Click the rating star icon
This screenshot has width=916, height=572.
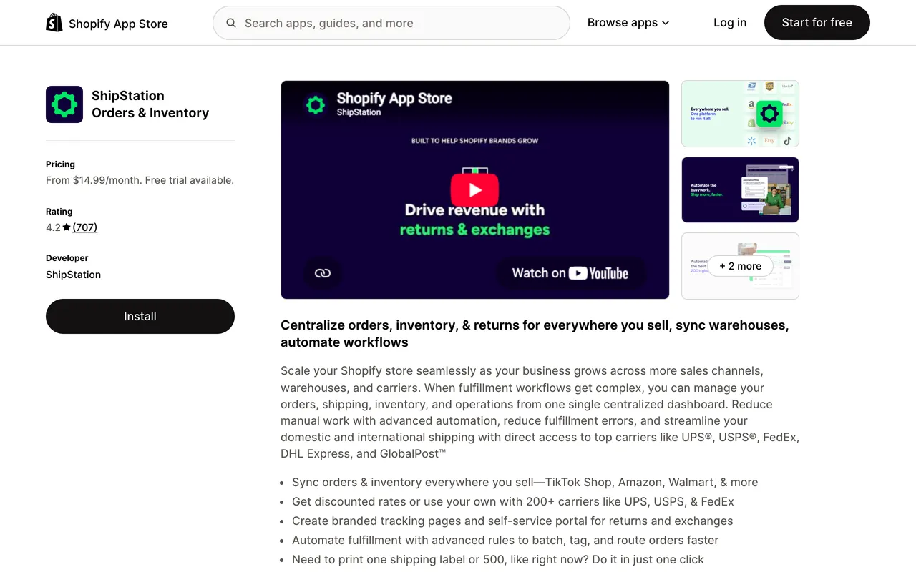click(x=67, y=227)
